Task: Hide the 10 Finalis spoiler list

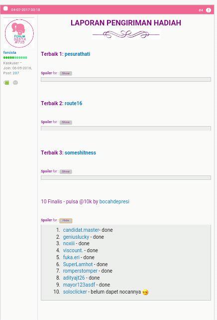Action: tap(66, 220)
